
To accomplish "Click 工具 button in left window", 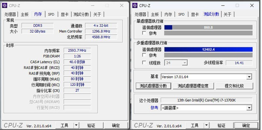I will (x=64, y=125).
